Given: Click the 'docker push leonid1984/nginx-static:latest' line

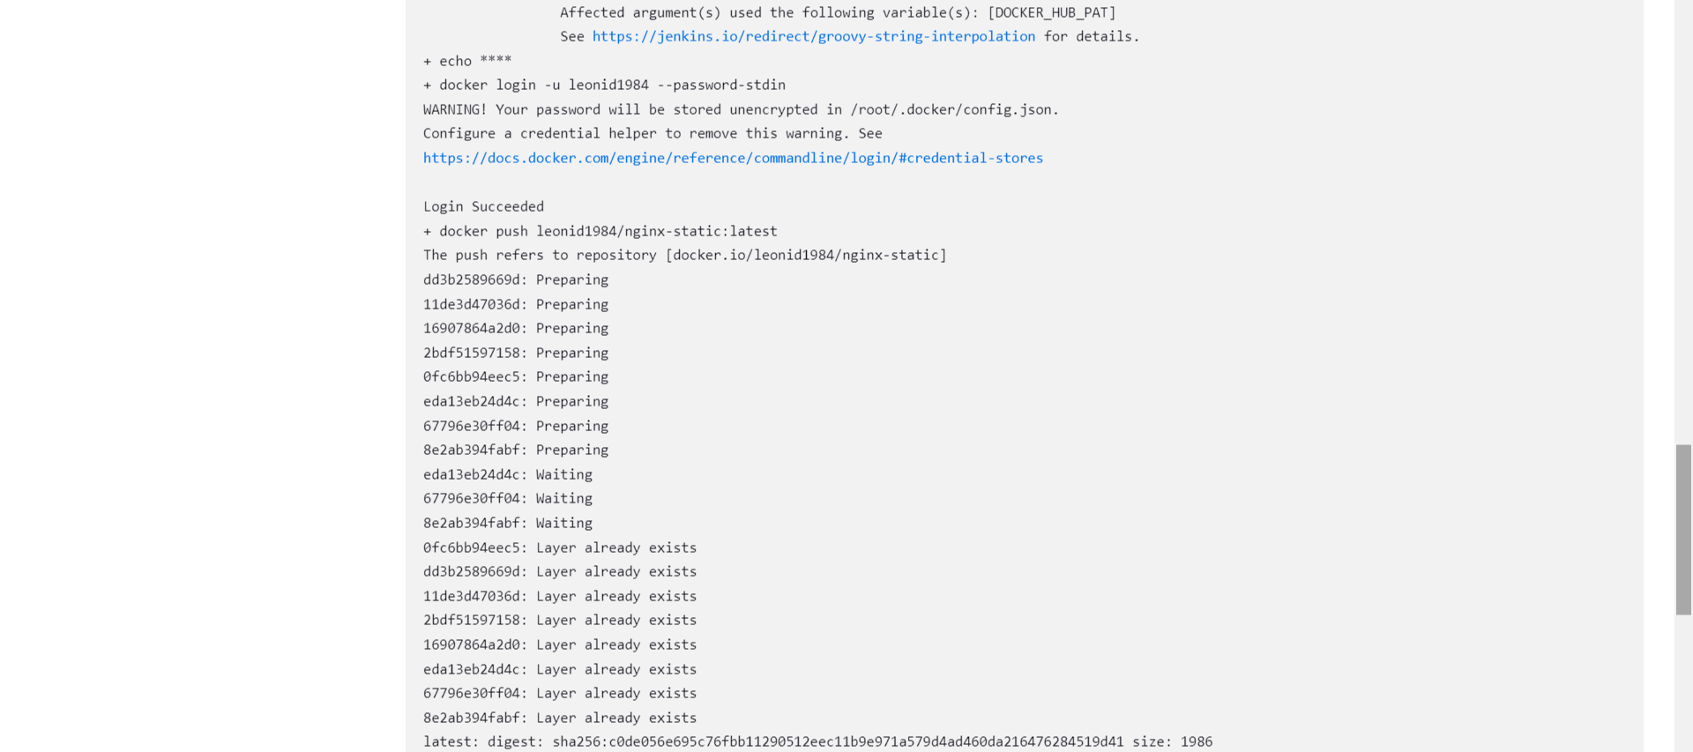Looking at the screenshot, I should click(x=600, y=231).
